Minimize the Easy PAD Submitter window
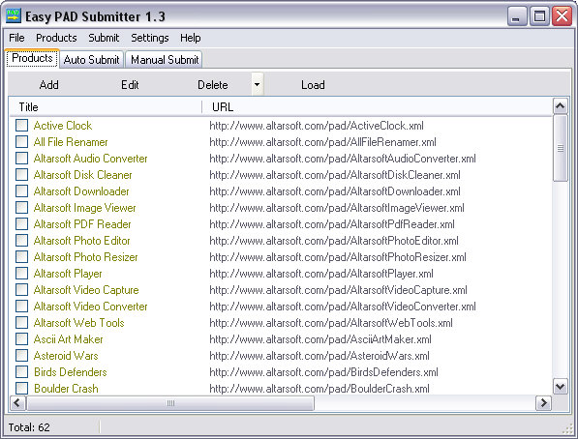The width and height of the screenshot is (578, 439). (x=516, y=16)
